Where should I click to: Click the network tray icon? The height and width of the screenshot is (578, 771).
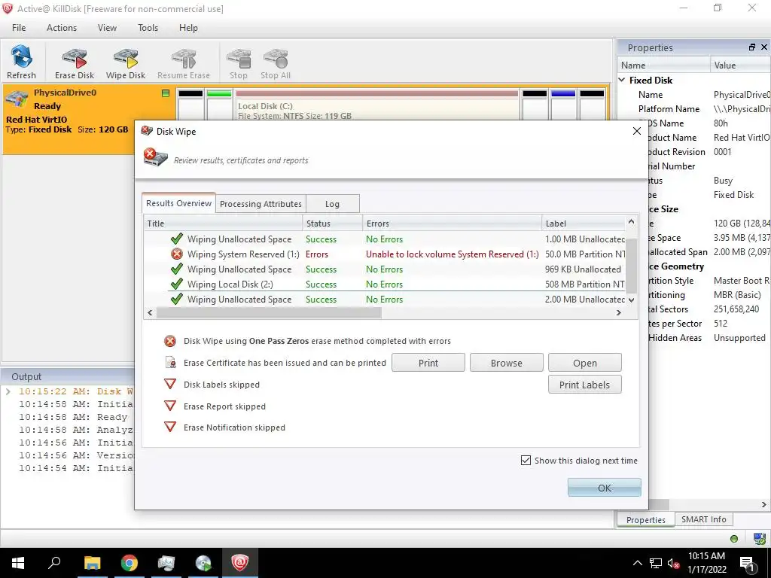pyautogui.click(x=655, y=563)
